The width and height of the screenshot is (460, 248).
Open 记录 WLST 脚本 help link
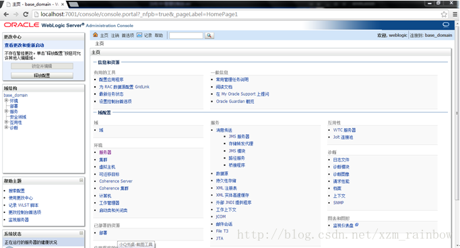(24, 205)
